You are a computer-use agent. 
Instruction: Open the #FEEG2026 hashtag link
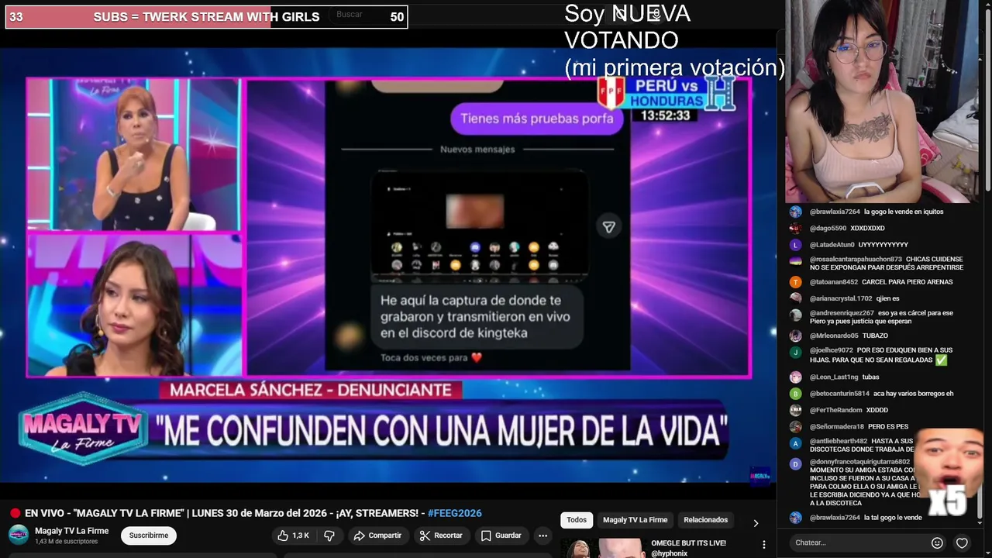coord(454,513)
